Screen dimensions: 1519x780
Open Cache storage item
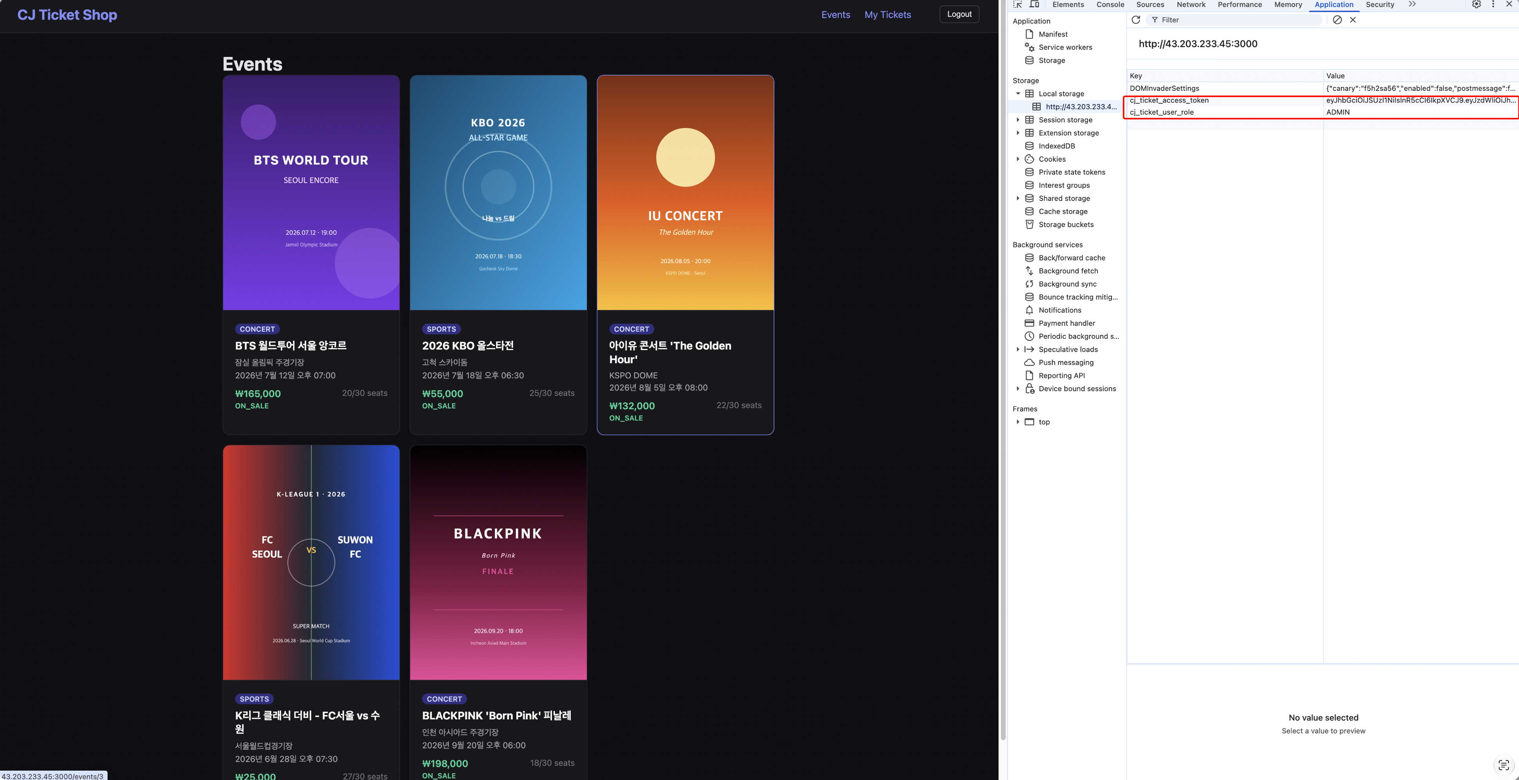[x=1063, y=212]
